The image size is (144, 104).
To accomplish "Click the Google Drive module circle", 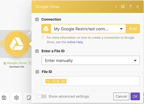I will point(17,44).
